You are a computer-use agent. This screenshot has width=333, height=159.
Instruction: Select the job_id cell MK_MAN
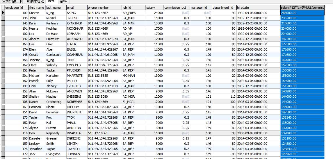pos(133,76)
